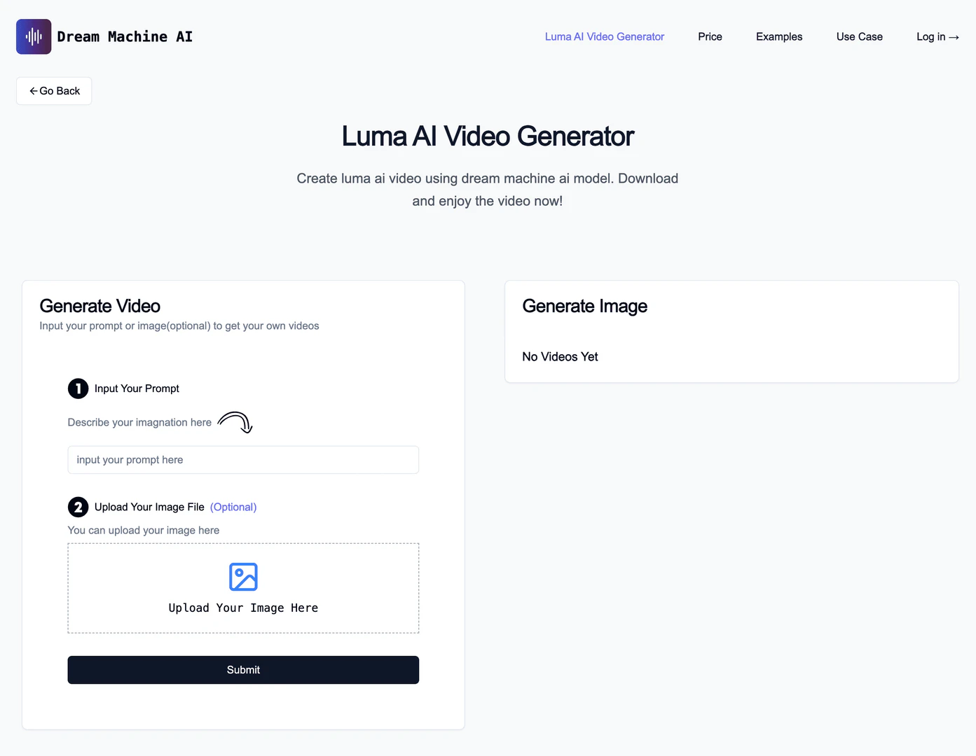Click the 'Upload Your Image Here' text
Image resolution: width=976 pixels, height=756 pixels.
(x=243, y=608)
